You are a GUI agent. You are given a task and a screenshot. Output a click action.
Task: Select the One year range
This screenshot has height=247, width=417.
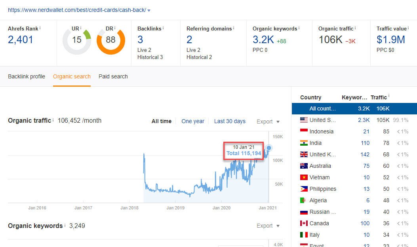pyautogui.click(x=193, y=121)
